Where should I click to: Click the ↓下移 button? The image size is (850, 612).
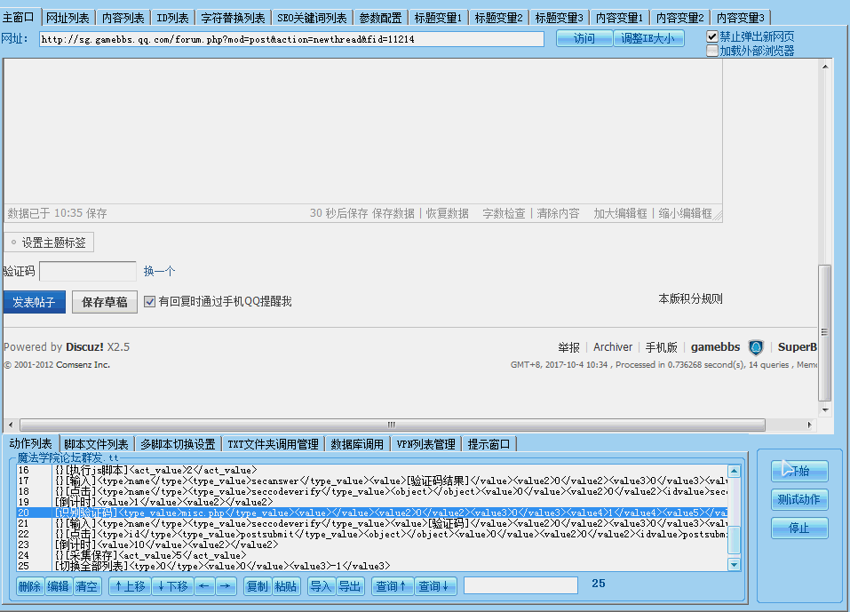pyautogui.click(x=172, y=586)
